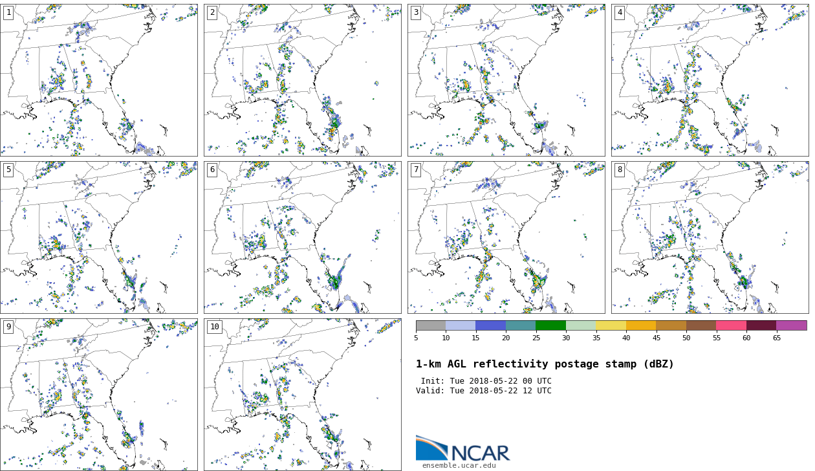Image resolution: width=815 pixels, height=471 pixels.
Task: Select the pink 55-60 dBZ color
Action: pyautogui.click(x=731, y=325)
